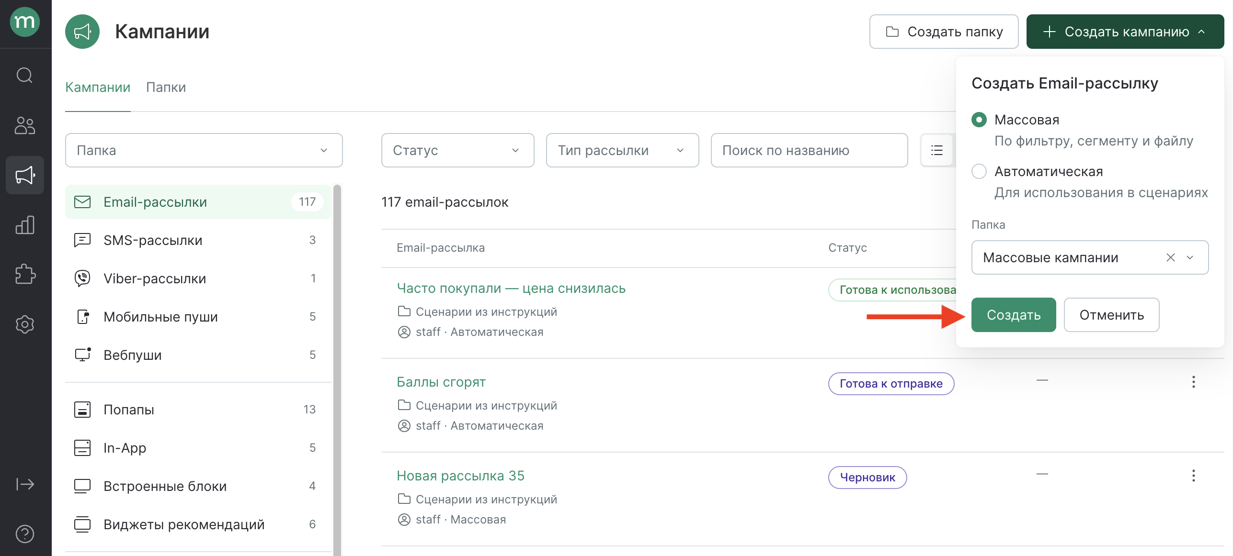This screenshot has width=1233, height=556.
Task: Select the Массовая radio option
Action: tap(979, 120)
